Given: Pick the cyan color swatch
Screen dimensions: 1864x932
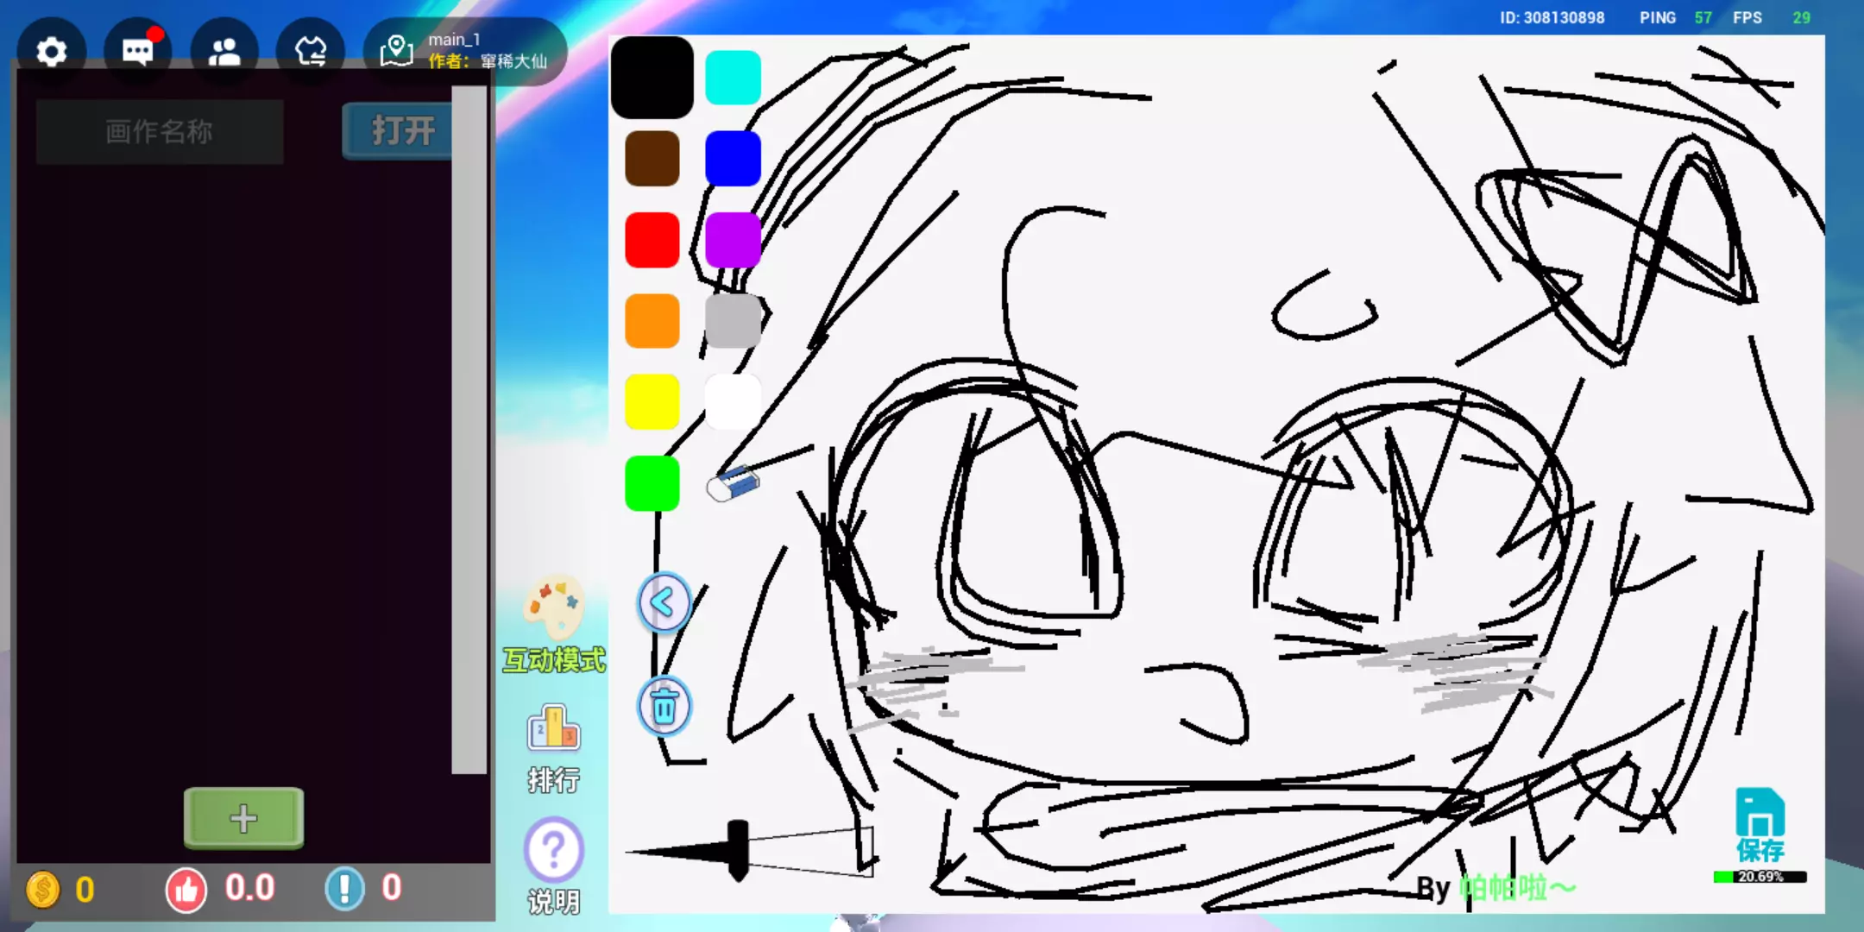Looking at the screenshot, I should coord(733,78).
